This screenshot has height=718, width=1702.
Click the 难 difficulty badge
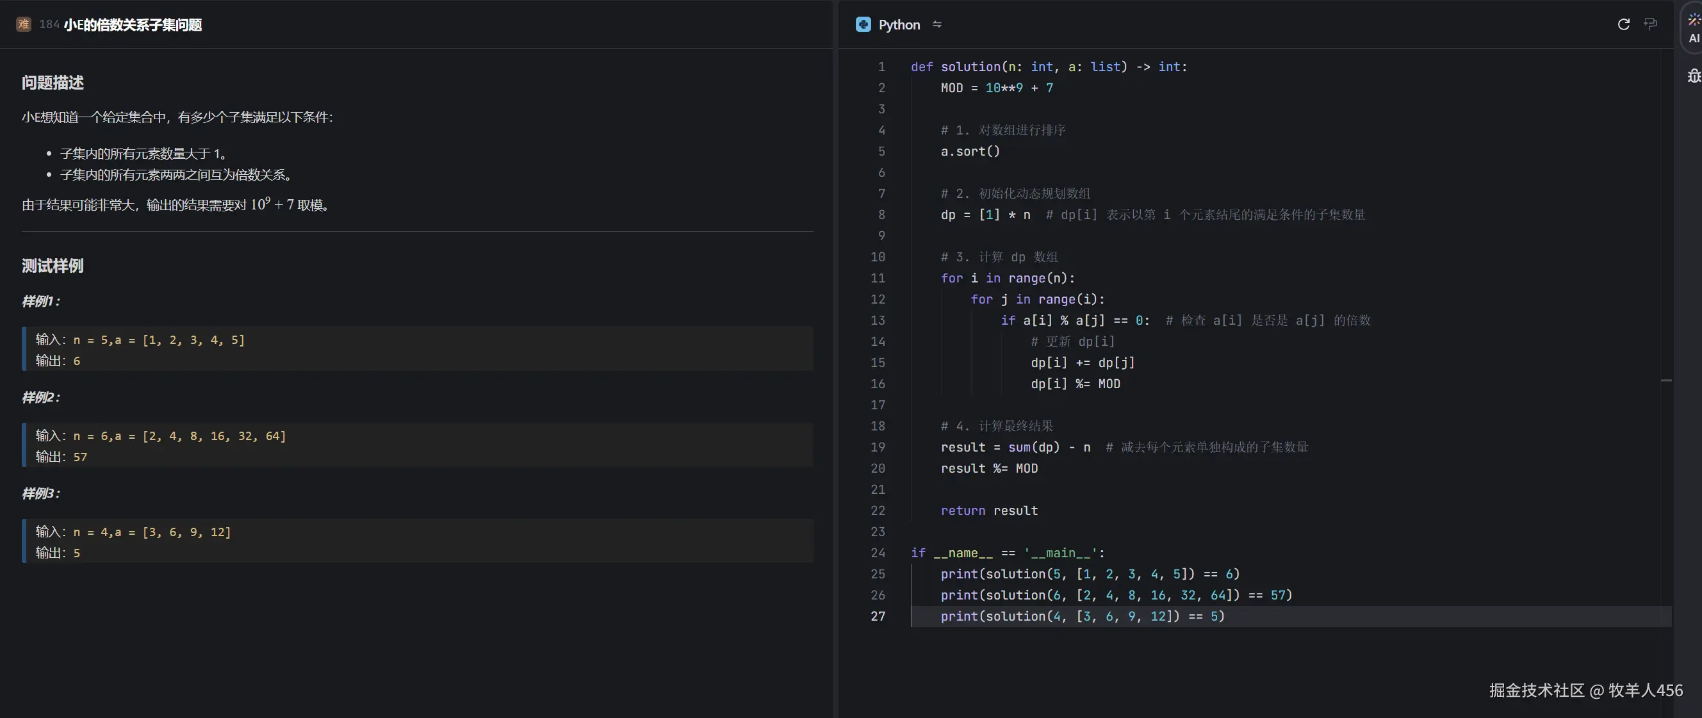pyautogui.click(x=24, y=24)
